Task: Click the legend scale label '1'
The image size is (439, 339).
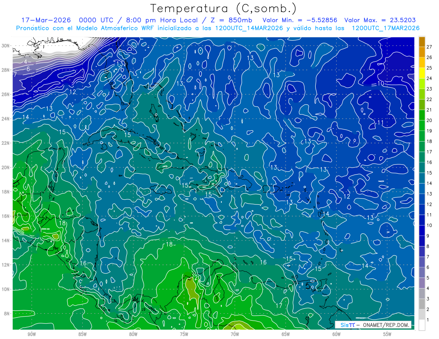Action: coord(428,320)
